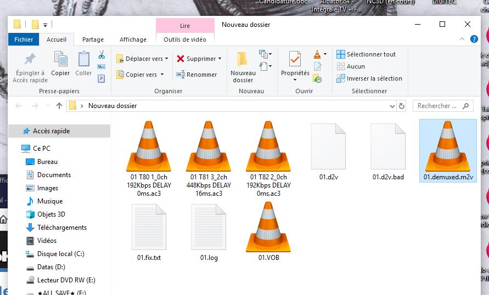Click the help question mark icon
Screen dimensions: 489x295
tap(474, 39)
